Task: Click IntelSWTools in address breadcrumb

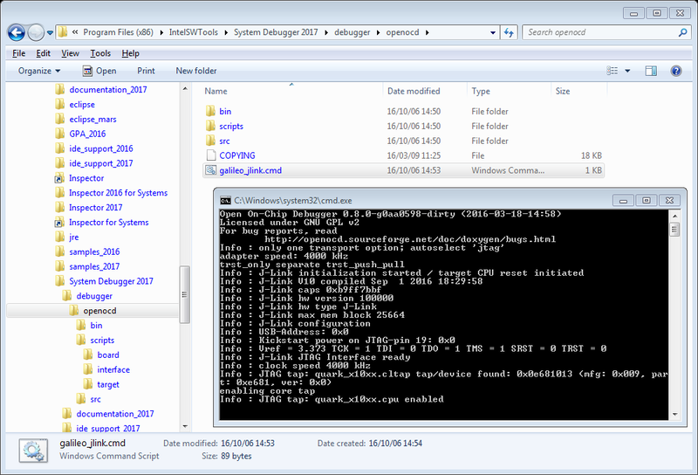Action: [x=193, y=32]
